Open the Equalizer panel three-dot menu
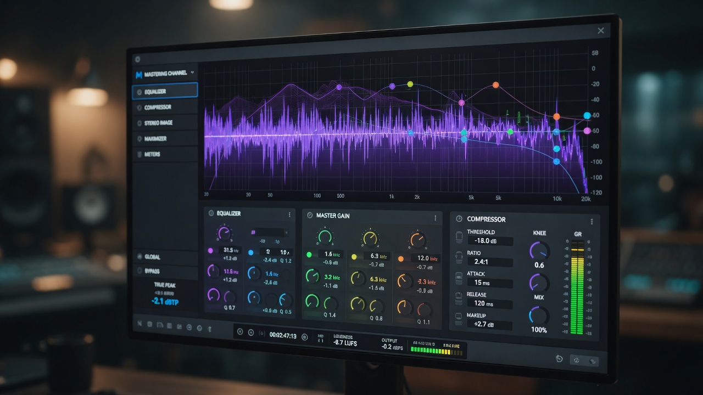703x395 pixels. pyautogui.click(x=289, y=215)
